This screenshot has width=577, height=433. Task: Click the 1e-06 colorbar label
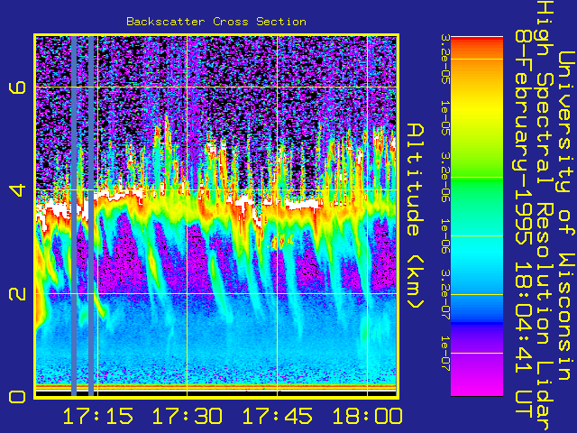pyautogui.click(x=444, y=236)
